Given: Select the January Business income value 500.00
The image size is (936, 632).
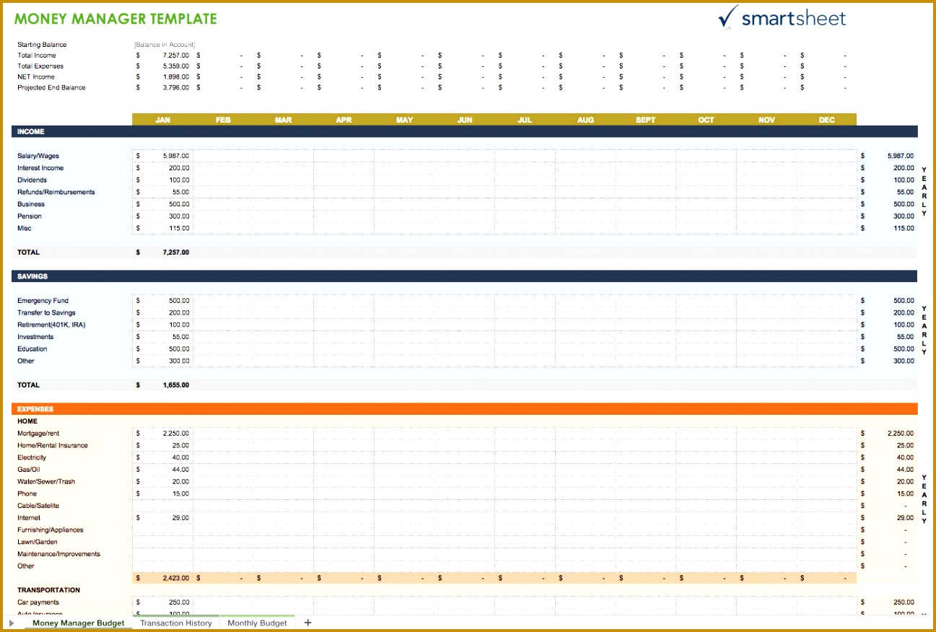Looking at the screenshot, I should pos(179,204).
